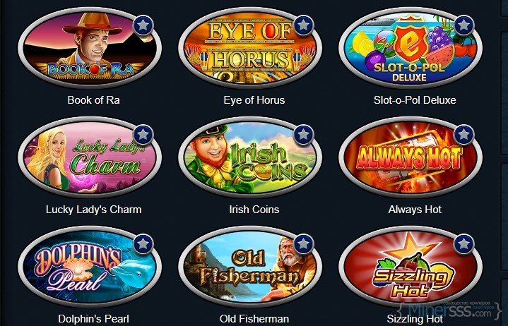Click the star badge on Eye of Horus
508x326 pixels.
pos(304,25)
